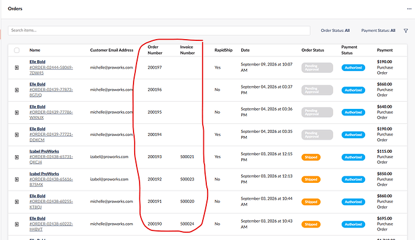415x240 pixels.
Task: Expand row icon for order 200193
Action: 17,157
